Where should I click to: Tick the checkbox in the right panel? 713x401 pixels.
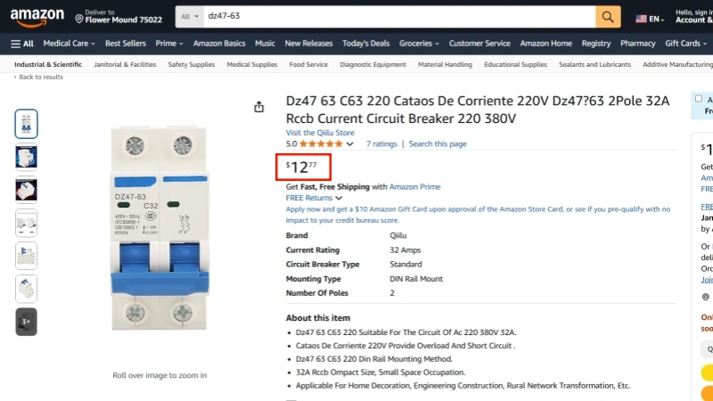click(699, 99)
